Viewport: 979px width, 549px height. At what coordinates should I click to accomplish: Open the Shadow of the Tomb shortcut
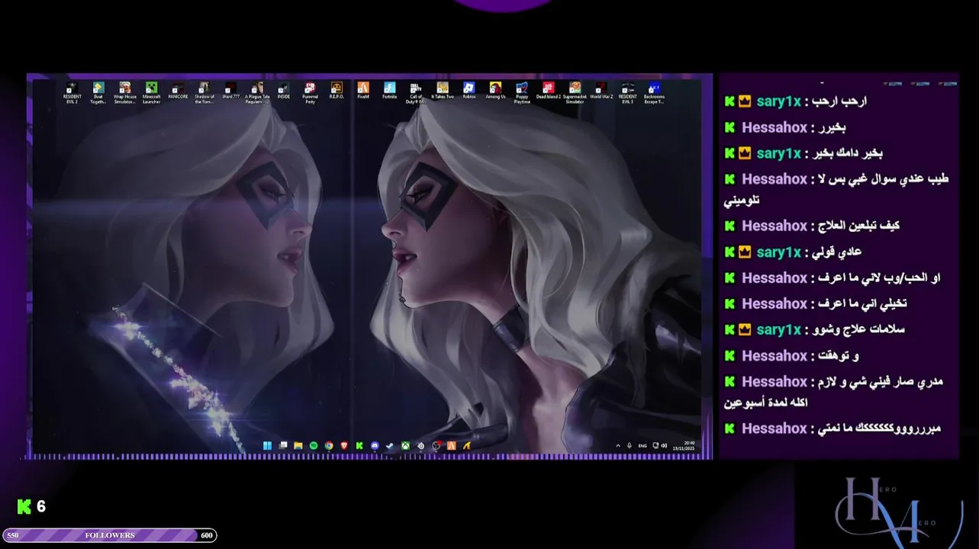[x=204, y=92]
